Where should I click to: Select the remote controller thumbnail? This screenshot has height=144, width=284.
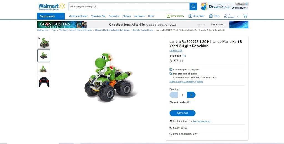(44, 82)
